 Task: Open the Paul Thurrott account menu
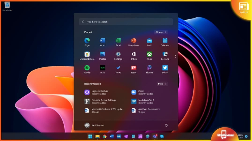pyautogui.click(x=94, y=125)
